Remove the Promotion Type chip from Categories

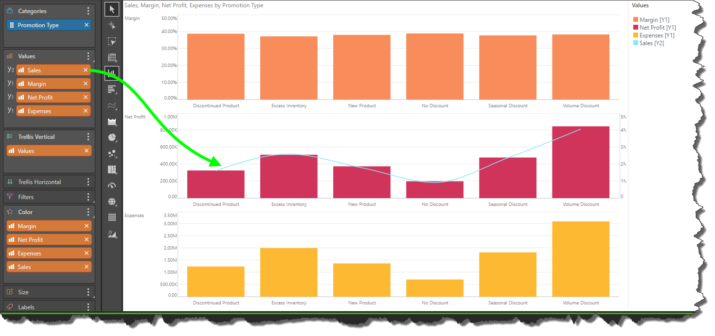pos(87,25)
